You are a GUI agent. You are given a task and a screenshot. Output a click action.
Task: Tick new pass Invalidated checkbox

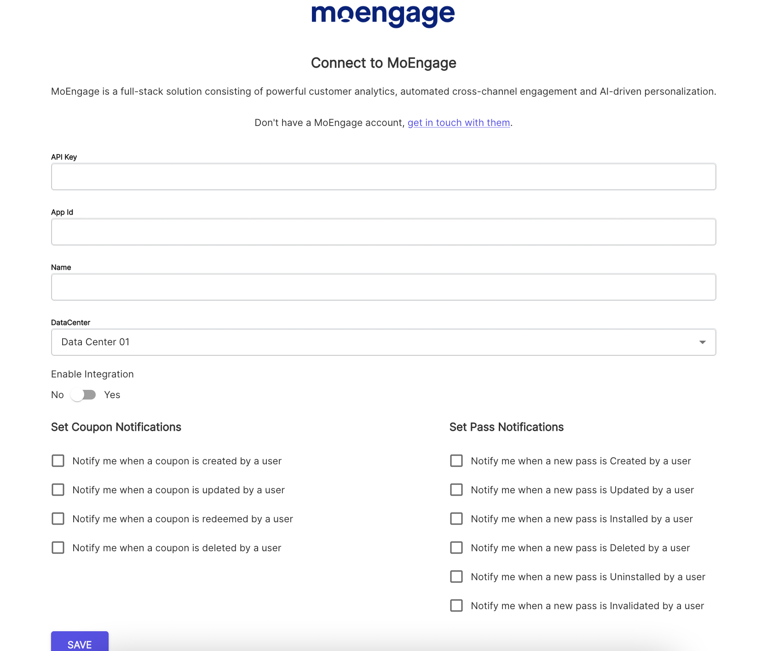456,605
